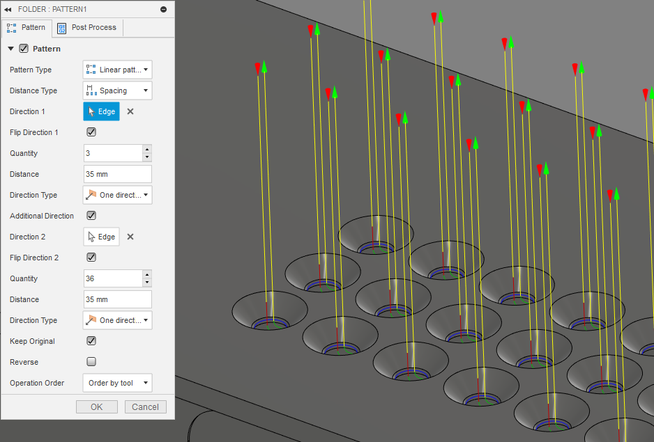Confirm the pattern with OK
Screen dimensions: 654x442
(96, 407)
